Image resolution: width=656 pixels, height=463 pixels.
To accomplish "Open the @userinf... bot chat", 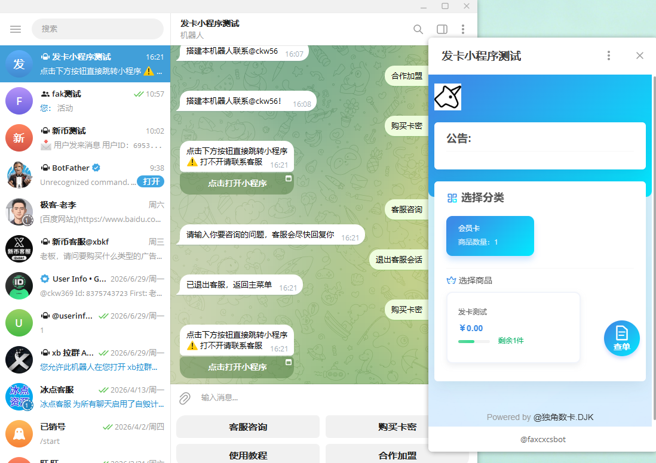I will coord(85,323).
